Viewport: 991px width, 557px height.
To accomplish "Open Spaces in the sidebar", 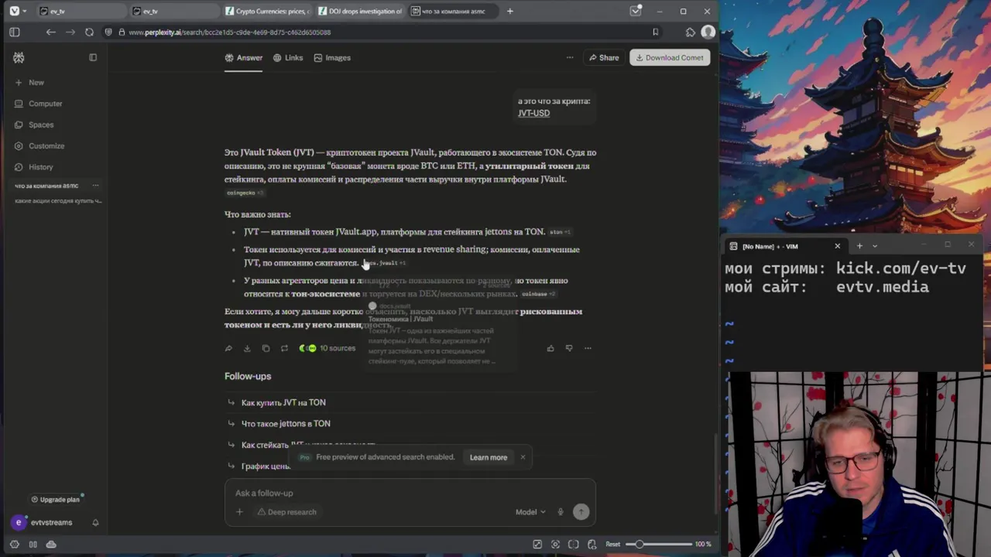I will (x=34, y=125).
